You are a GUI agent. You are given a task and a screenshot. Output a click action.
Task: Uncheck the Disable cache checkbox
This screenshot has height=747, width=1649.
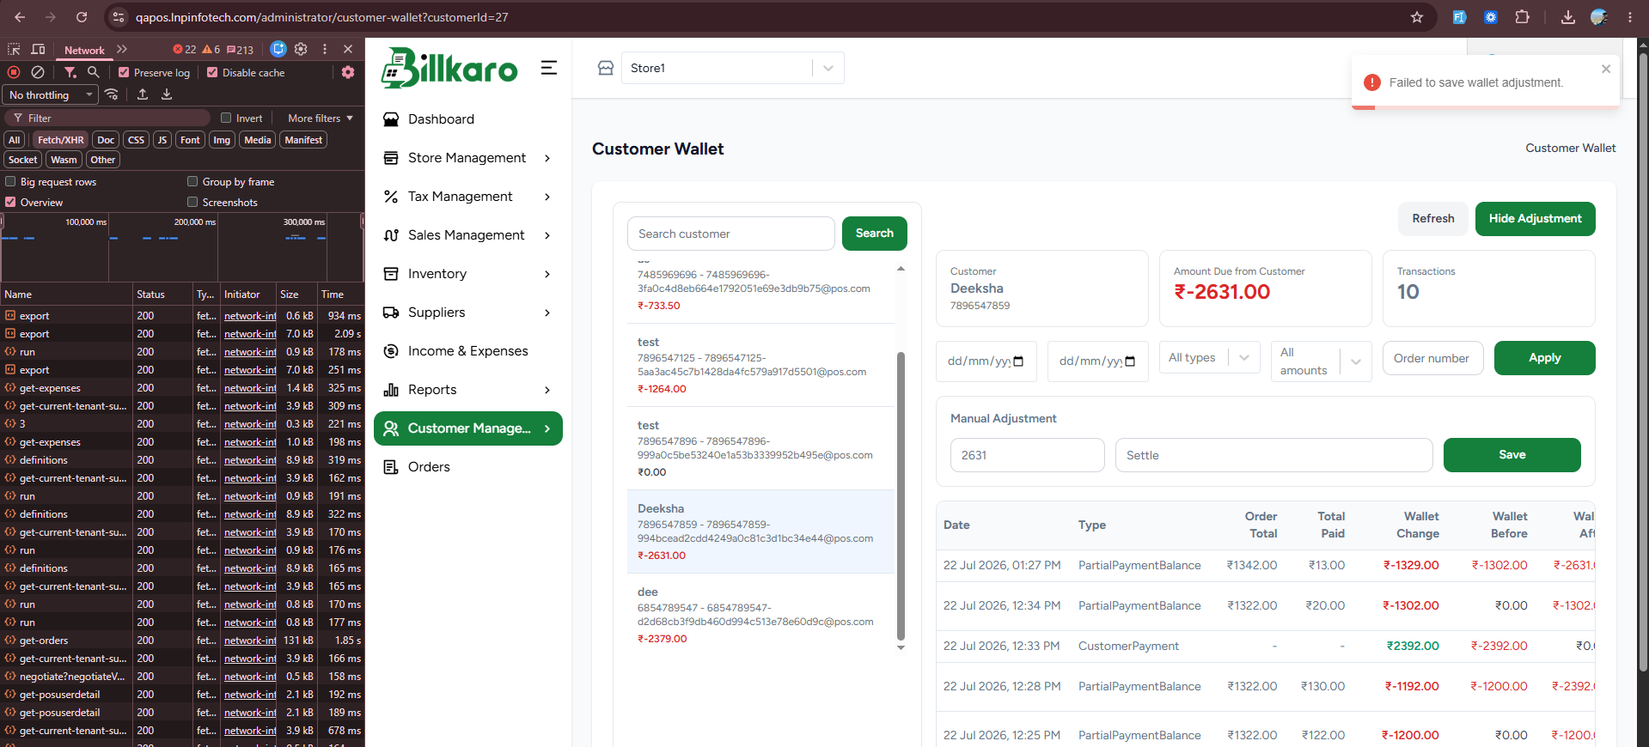pyautogui.click(x=212, y=72)
